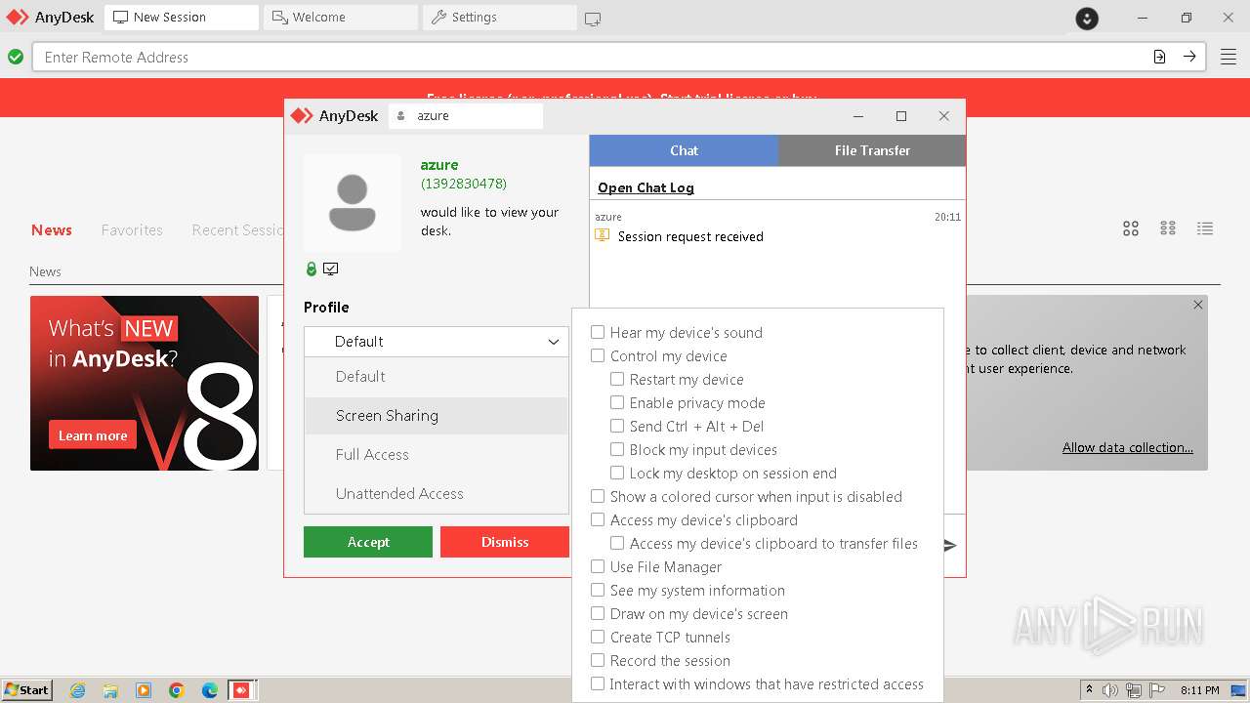Switch to list view layout

(x=1205, y=228)
